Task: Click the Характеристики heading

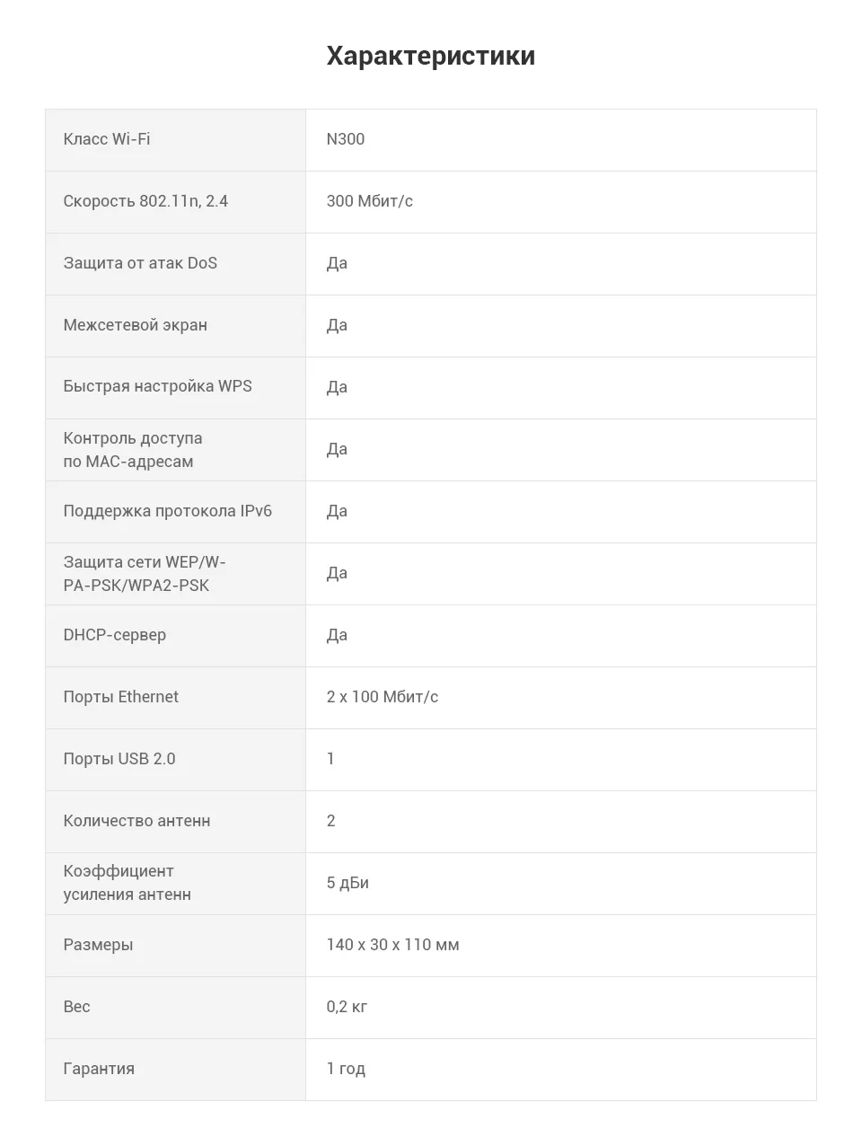Action: tap(431, 56)
